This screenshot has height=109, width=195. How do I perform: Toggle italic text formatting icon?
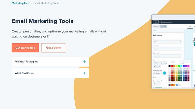(x=157, y=66)
